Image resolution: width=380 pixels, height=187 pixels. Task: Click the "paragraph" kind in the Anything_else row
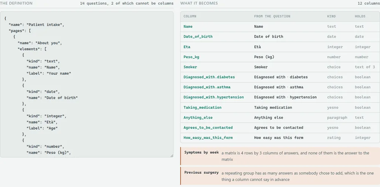(x=337, y=117)
